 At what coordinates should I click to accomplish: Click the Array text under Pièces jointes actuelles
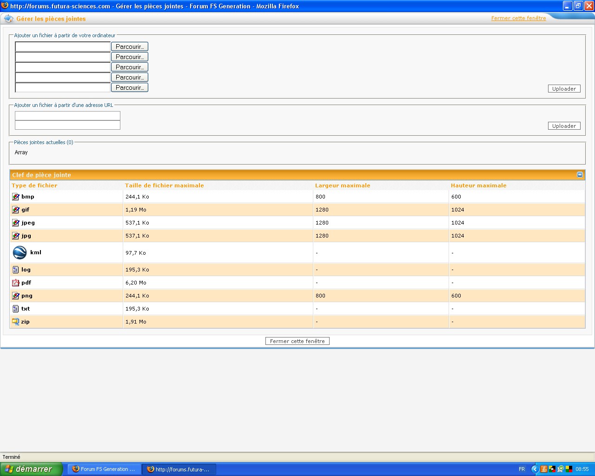21,152
